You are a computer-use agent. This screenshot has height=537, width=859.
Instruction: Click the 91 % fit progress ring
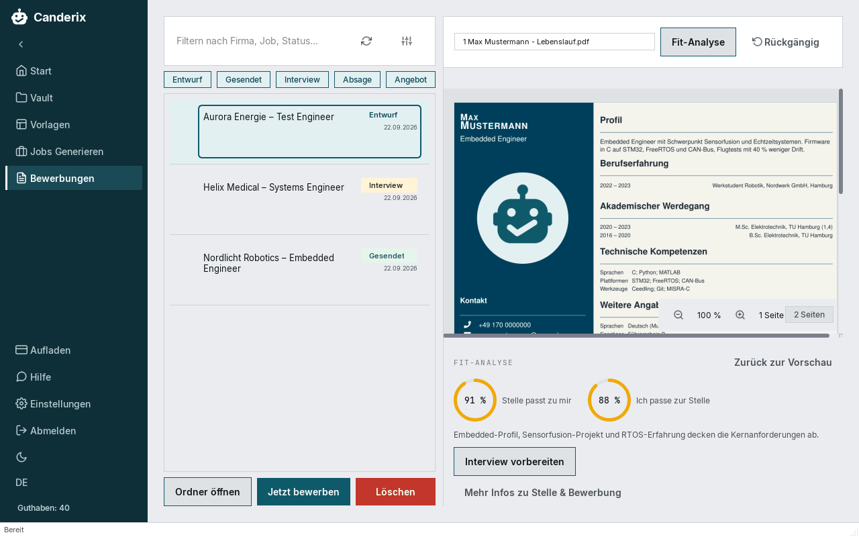click(x=475, y=400)
